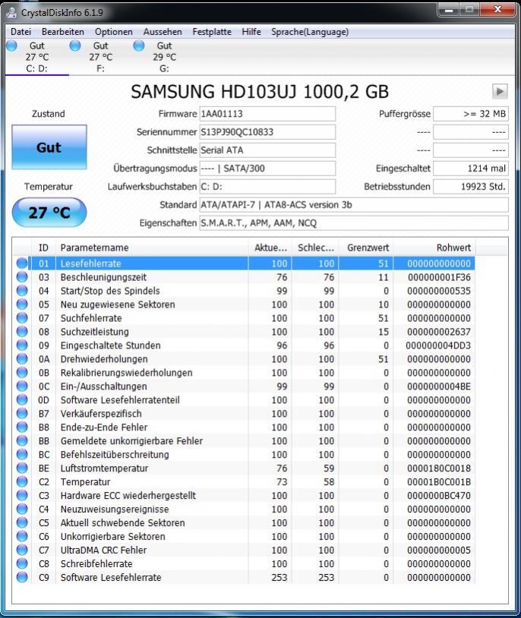521x618 pixels.
Task: Click status icon of Ende-zu-Ende Fehler row
Action: pyautogui.click(x=22, y=427)
